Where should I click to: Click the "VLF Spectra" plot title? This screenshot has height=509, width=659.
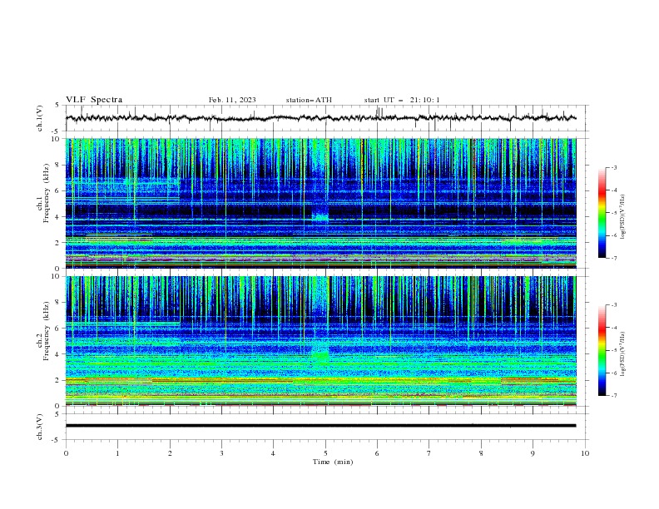coord(94,100)
